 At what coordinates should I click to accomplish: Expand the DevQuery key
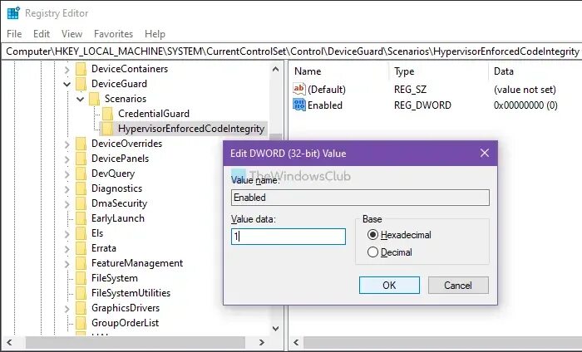67,174
